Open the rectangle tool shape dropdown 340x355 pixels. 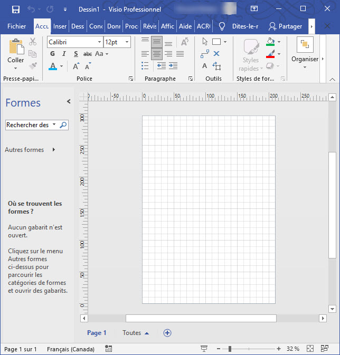coord(225,42)
